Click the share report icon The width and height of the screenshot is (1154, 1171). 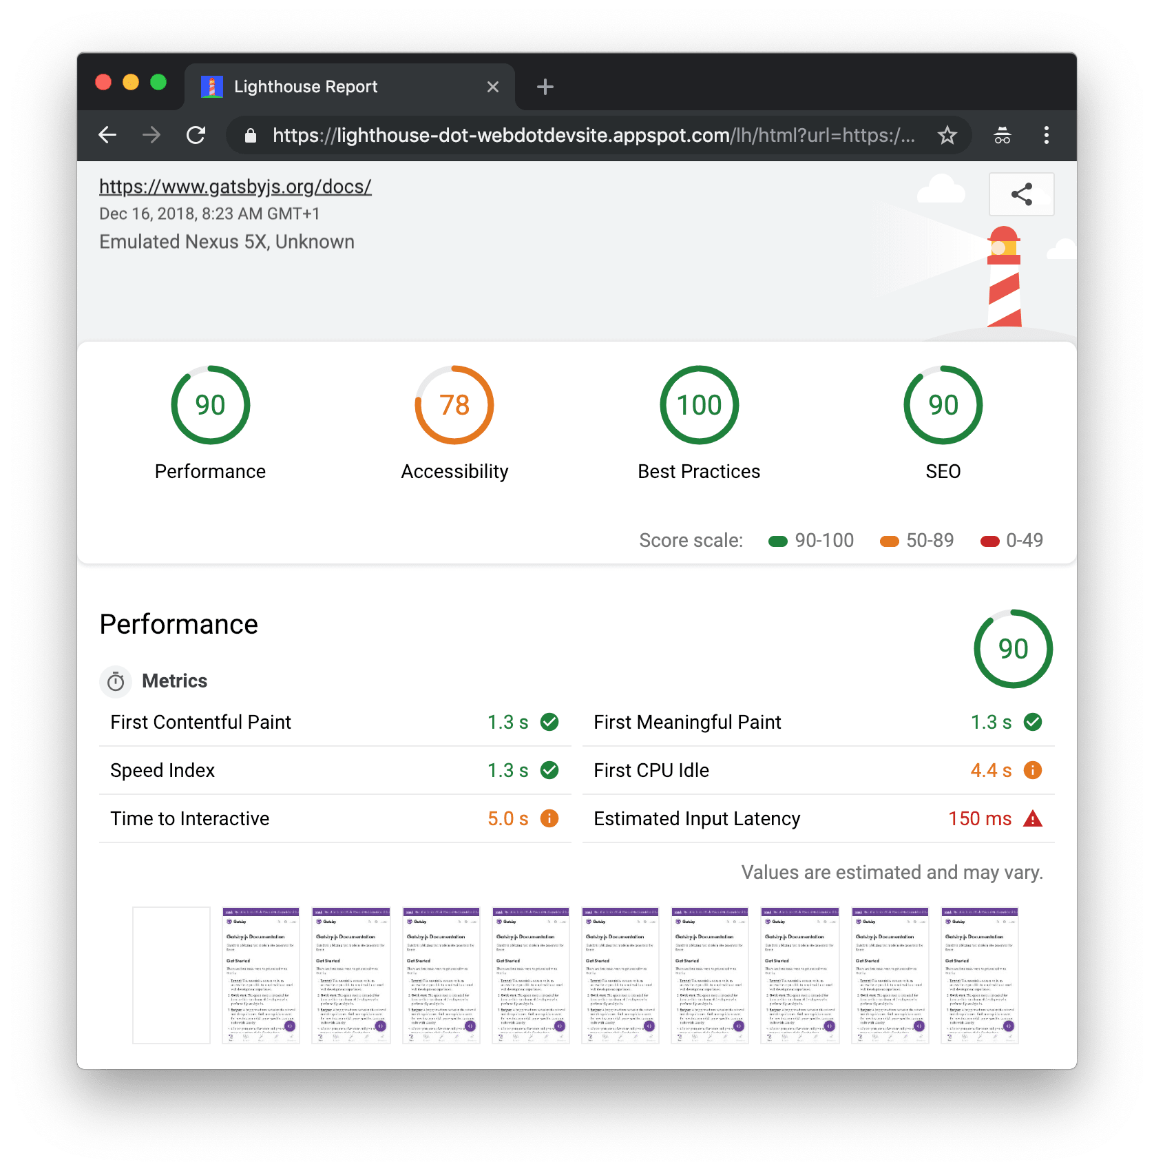coord(1021,194)
